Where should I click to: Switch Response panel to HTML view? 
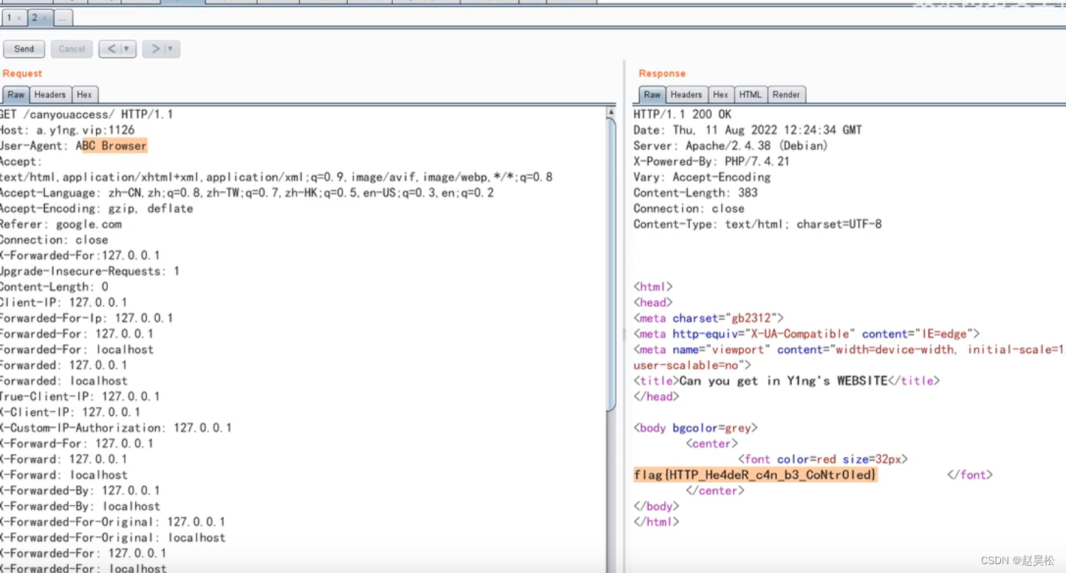[x=750, y=95]
